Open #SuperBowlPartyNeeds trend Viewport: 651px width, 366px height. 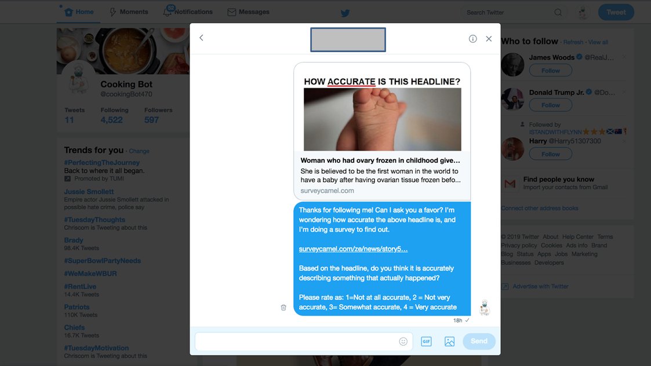(x=103, y=261)
